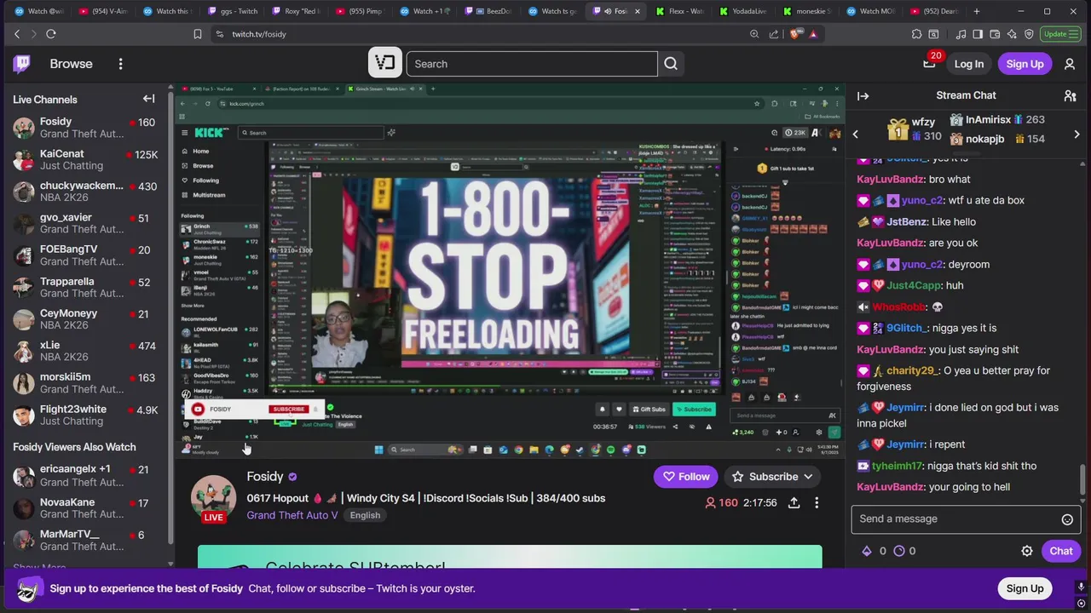Open chuckywackem channel in sidebar

click(86, 192)
